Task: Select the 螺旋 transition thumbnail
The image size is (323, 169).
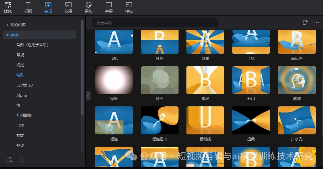Action: 114,120
